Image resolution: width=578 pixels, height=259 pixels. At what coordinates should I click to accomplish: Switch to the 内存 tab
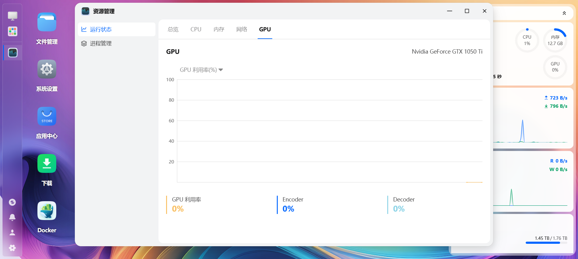click(x=219, y=29)
